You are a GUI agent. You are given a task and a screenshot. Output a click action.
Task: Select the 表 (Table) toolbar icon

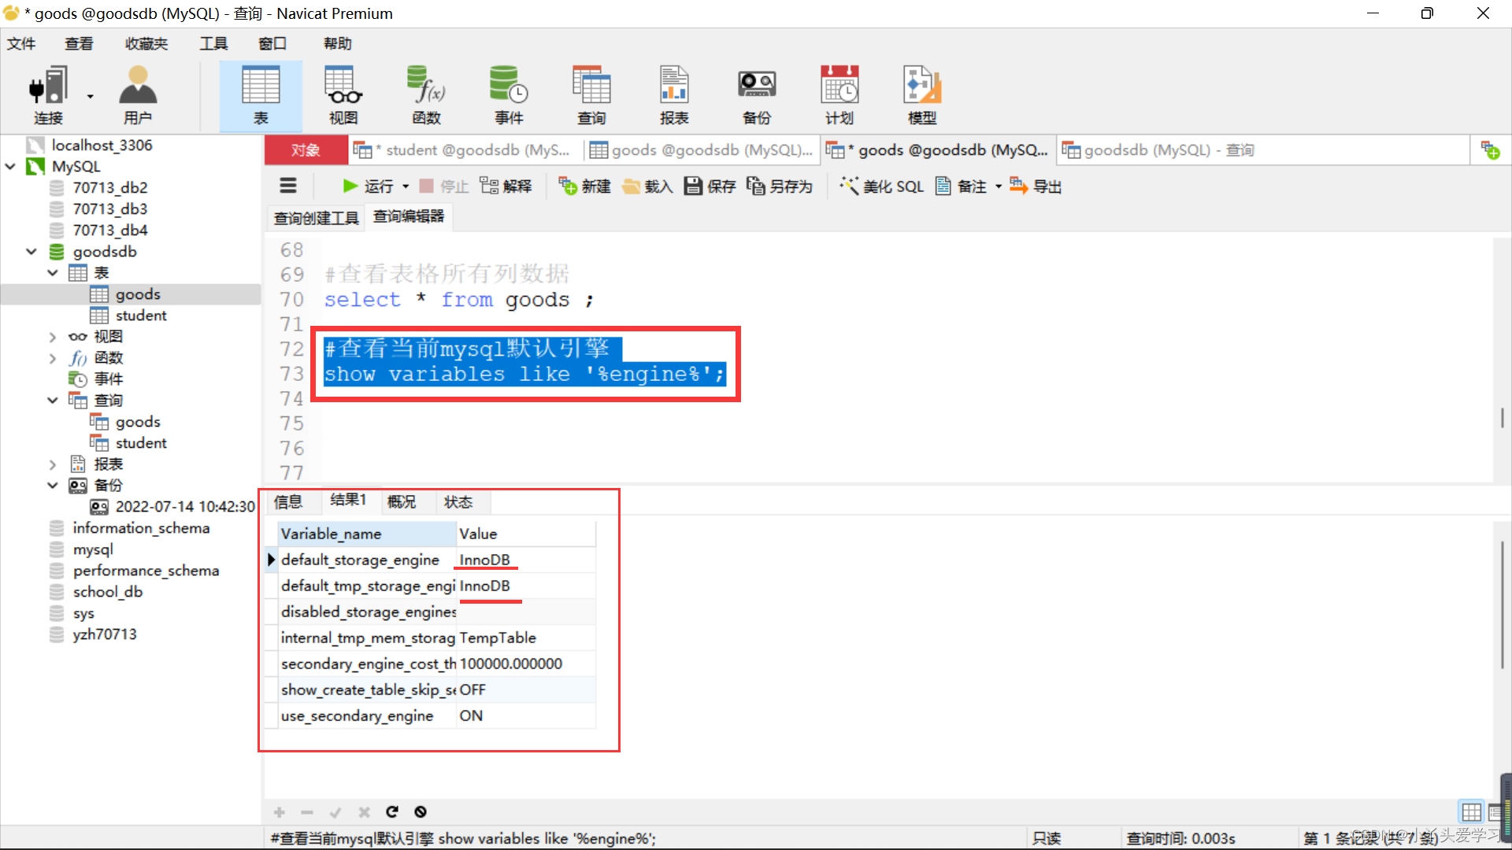click(261, 95)
